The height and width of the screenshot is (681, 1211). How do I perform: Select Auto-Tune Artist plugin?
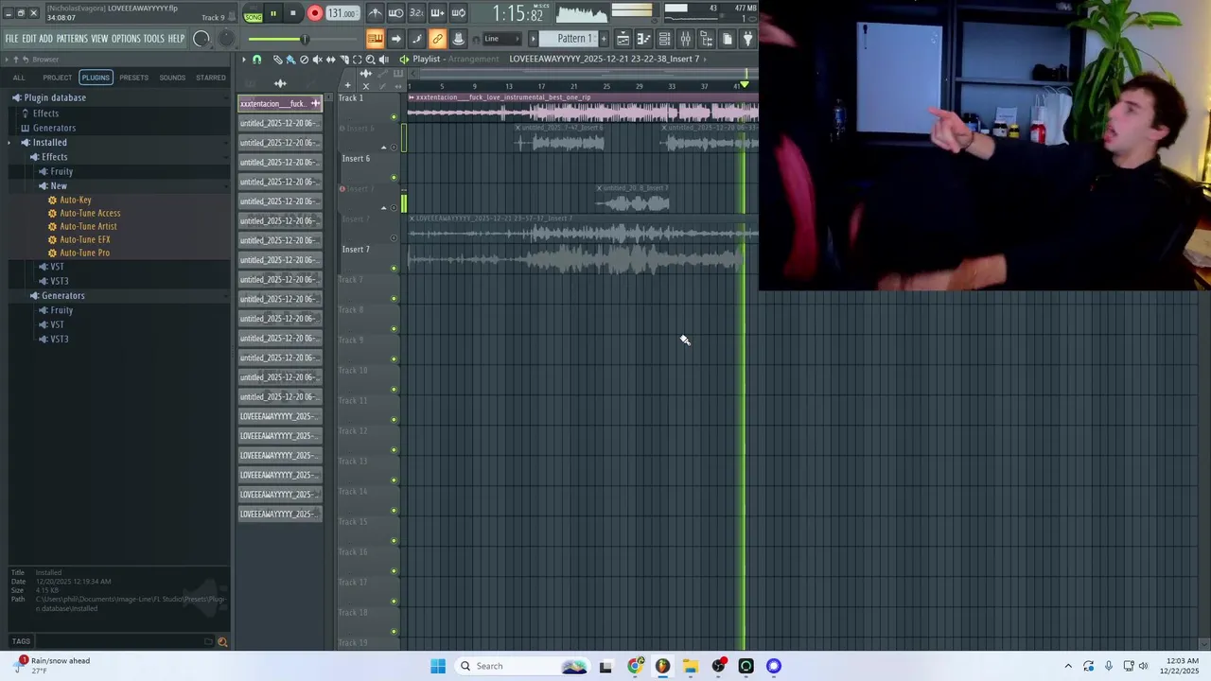pos(88,226)
